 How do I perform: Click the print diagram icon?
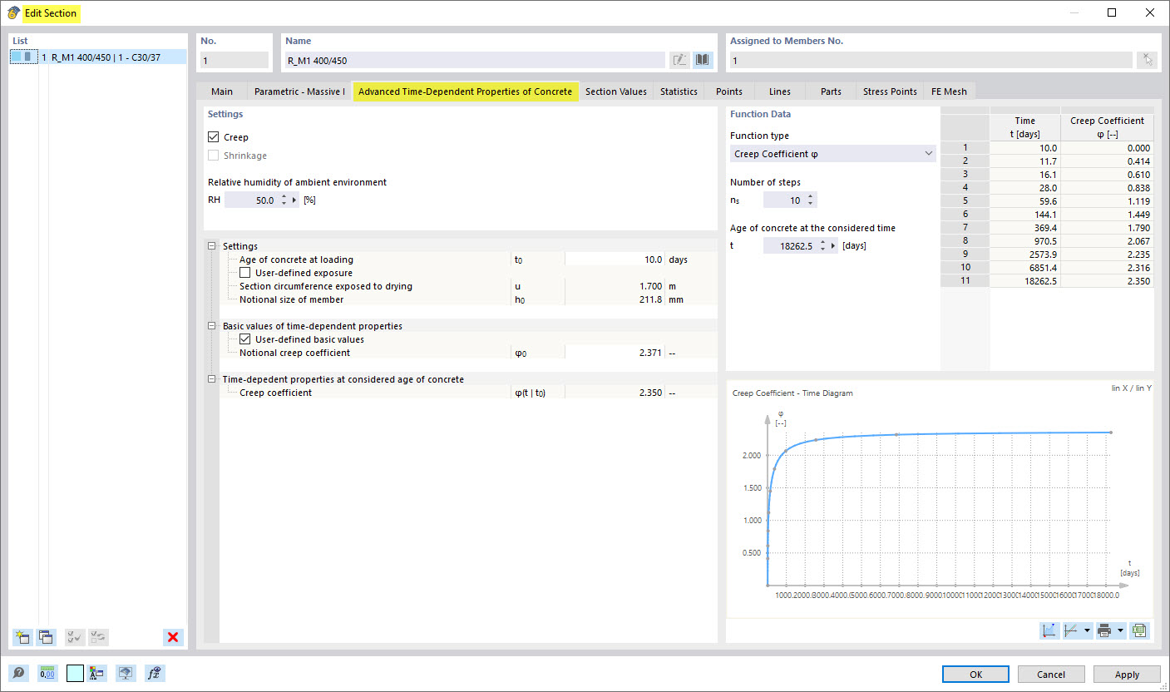tap(1104, 630)
